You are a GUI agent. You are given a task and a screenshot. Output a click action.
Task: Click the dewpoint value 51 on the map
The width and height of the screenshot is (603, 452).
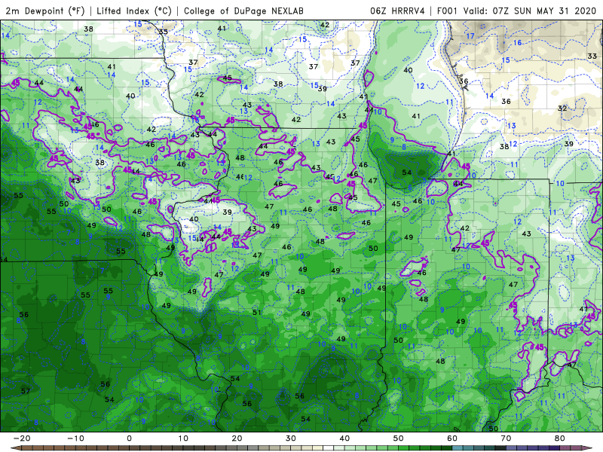257,312
